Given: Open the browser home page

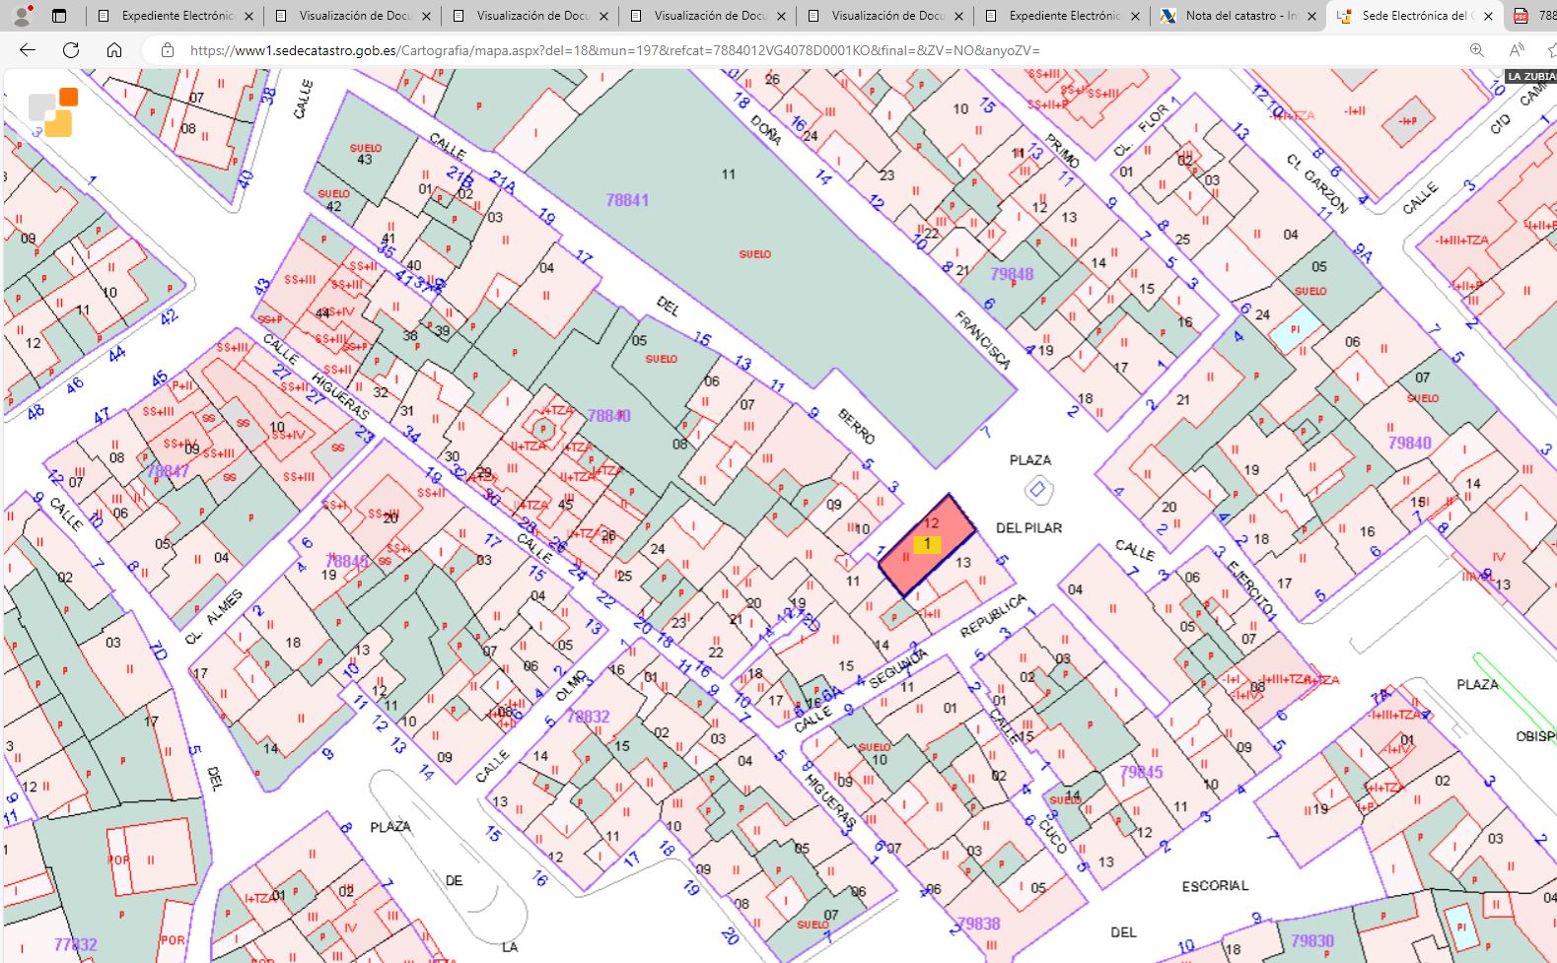Looking at the screenshot, I should click(114, 50).
